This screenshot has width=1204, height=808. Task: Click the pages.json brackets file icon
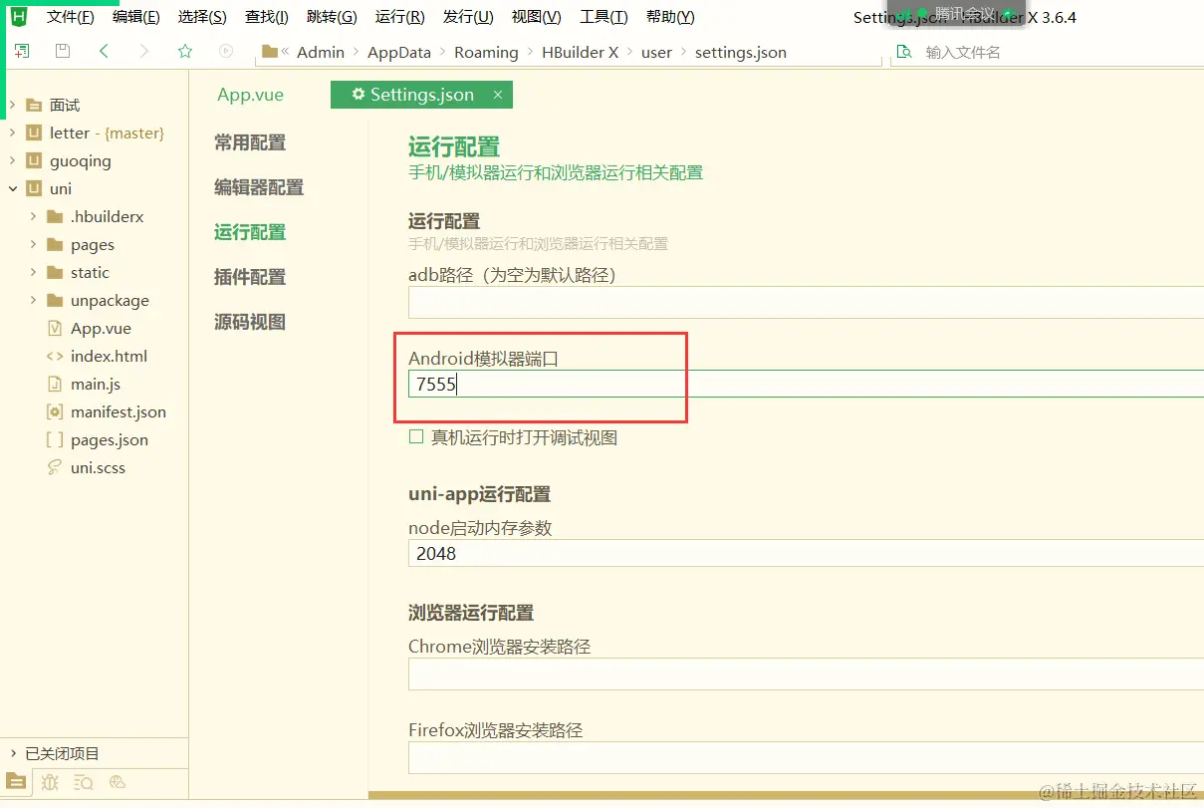pyautogui.click(x=55, y=439)
